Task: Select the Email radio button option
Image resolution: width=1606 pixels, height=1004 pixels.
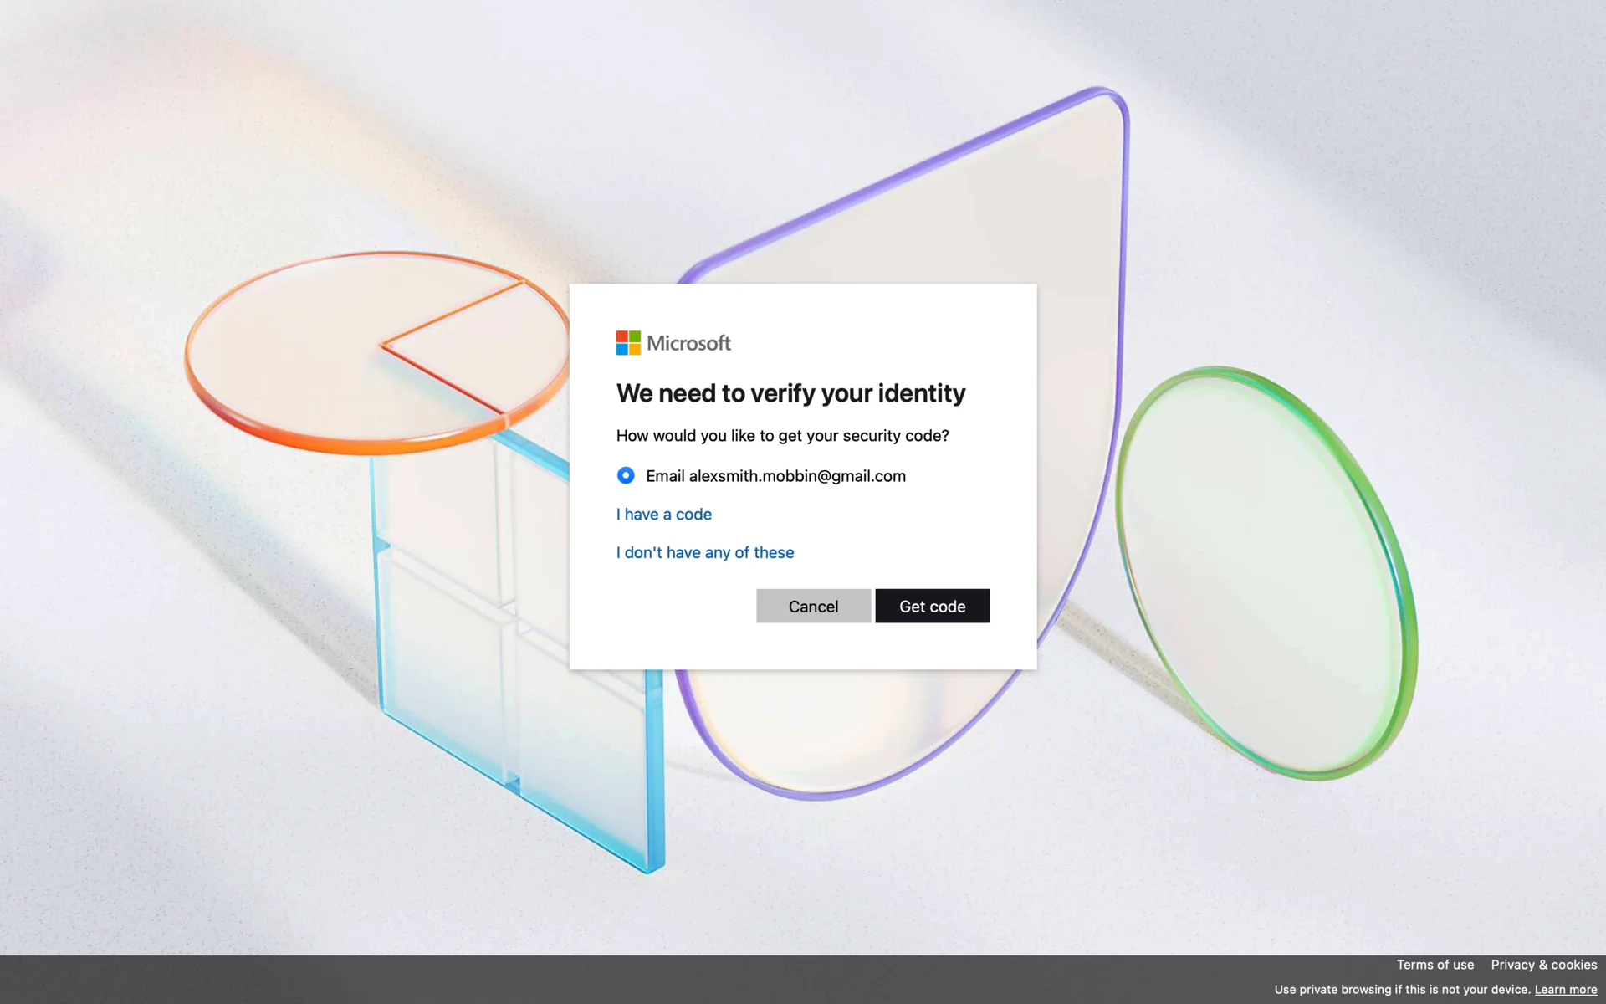Action: pyautogui.click(x=626, y=475)
